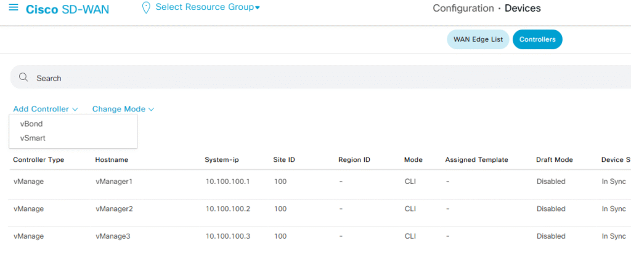
Task: Click the Cisco SD-WAN logo
Action: click(x=67, y=10)
